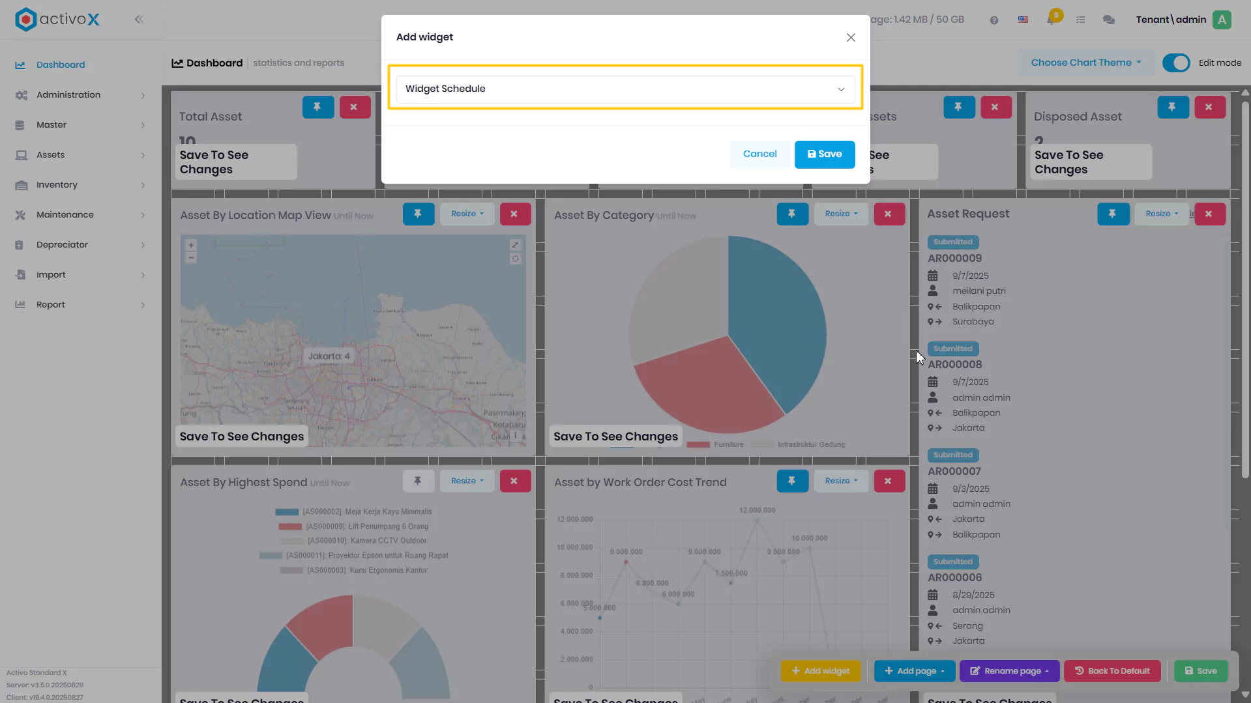
Task: Select the language flag icon
Action: click(x=1023, y=20)
